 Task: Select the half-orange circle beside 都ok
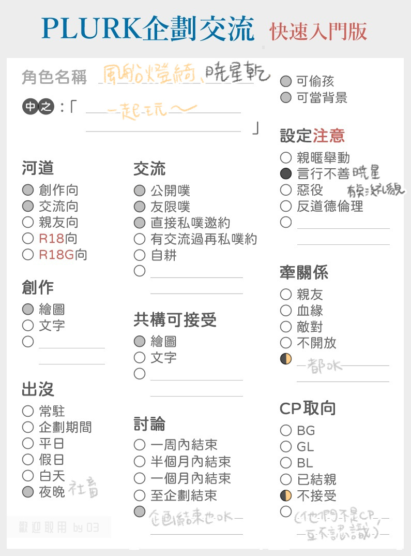pyautogui.click(x=286, y=359)
